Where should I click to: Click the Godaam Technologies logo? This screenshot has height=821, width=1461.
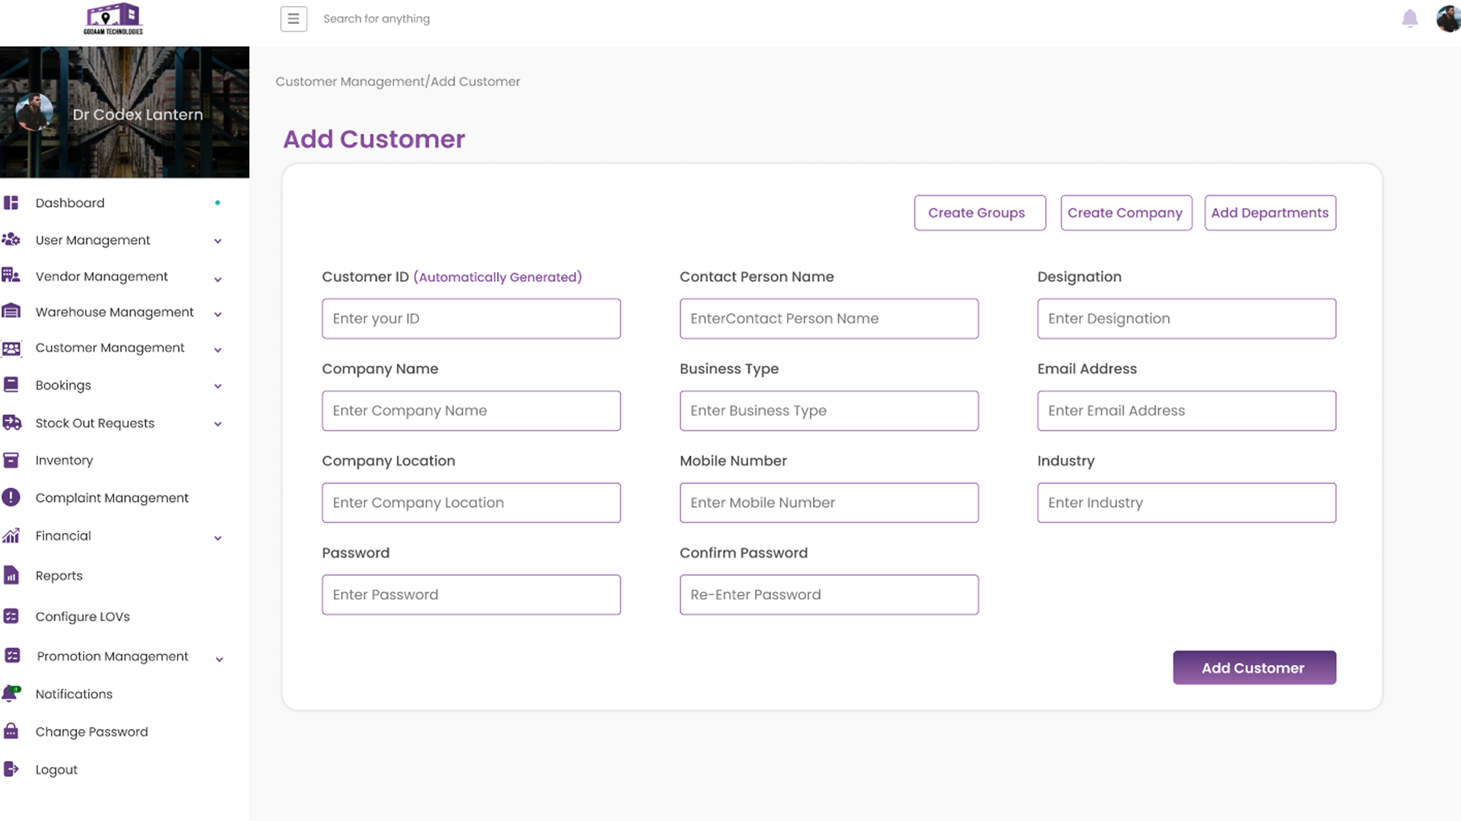click(113, 19)
